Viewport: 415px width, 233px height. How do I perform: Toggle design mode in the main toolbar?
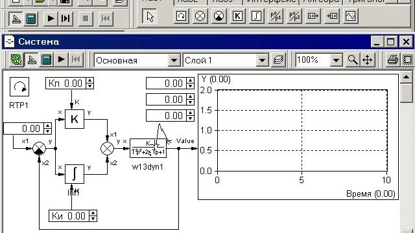coord(16,19)
